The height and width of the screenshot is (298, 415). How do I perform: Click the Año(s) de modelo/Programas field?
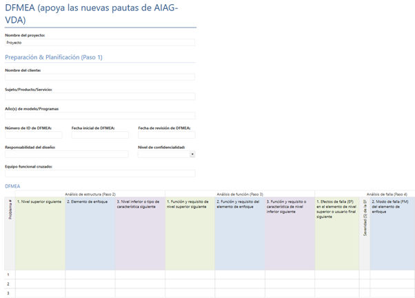tap(100, 115)
